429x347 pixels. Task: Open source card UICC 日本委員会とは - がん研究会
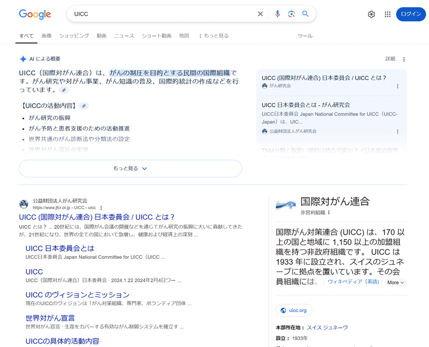[x=306, y=105]
